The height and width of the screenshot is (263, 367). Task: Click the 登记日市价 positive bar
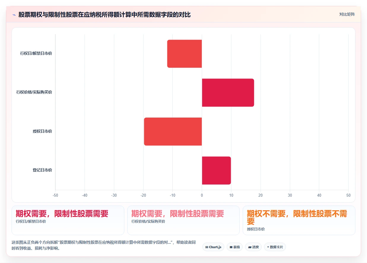pos(217,170)
